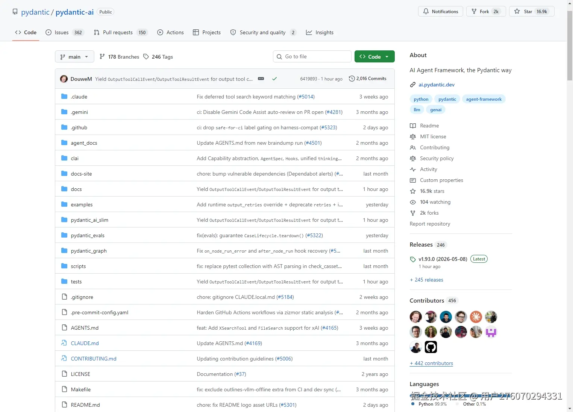Click the examples folder icon
Screen dimensions: 573x412
64,204
